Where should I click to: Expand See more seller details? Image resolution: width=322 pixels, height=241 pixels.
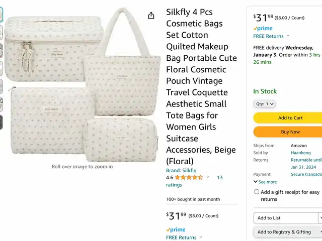pos(265,182)
